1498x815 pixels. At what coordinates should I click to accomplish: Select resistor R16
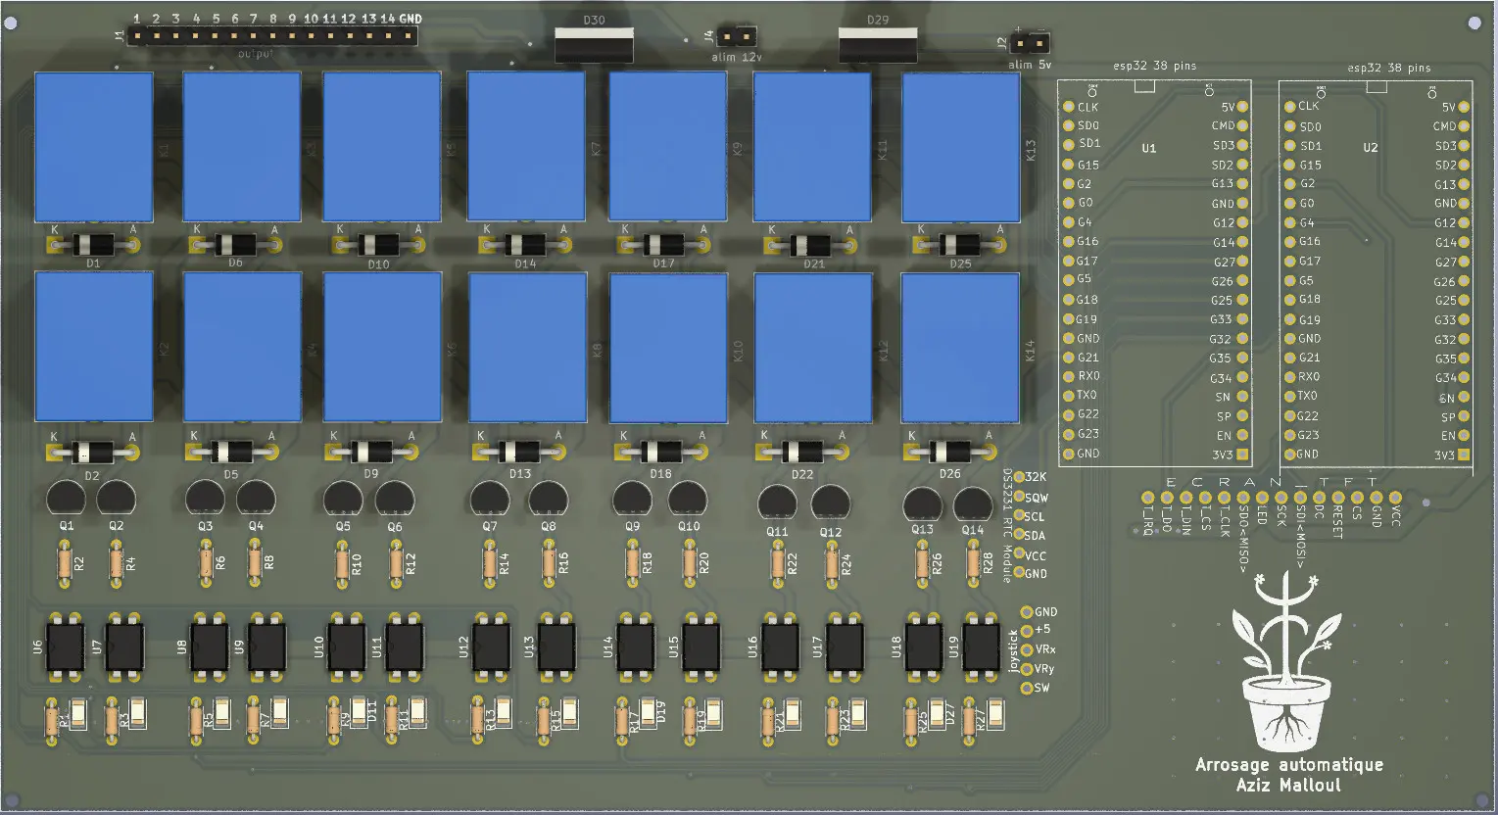[549, 564]
